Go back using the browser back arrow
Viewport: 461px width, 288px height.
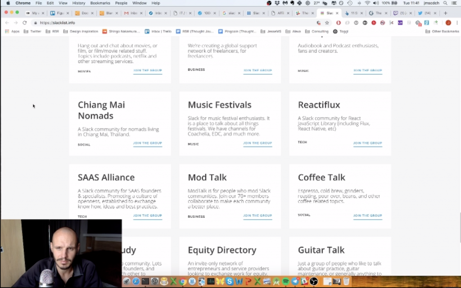(x=7, y=22)
